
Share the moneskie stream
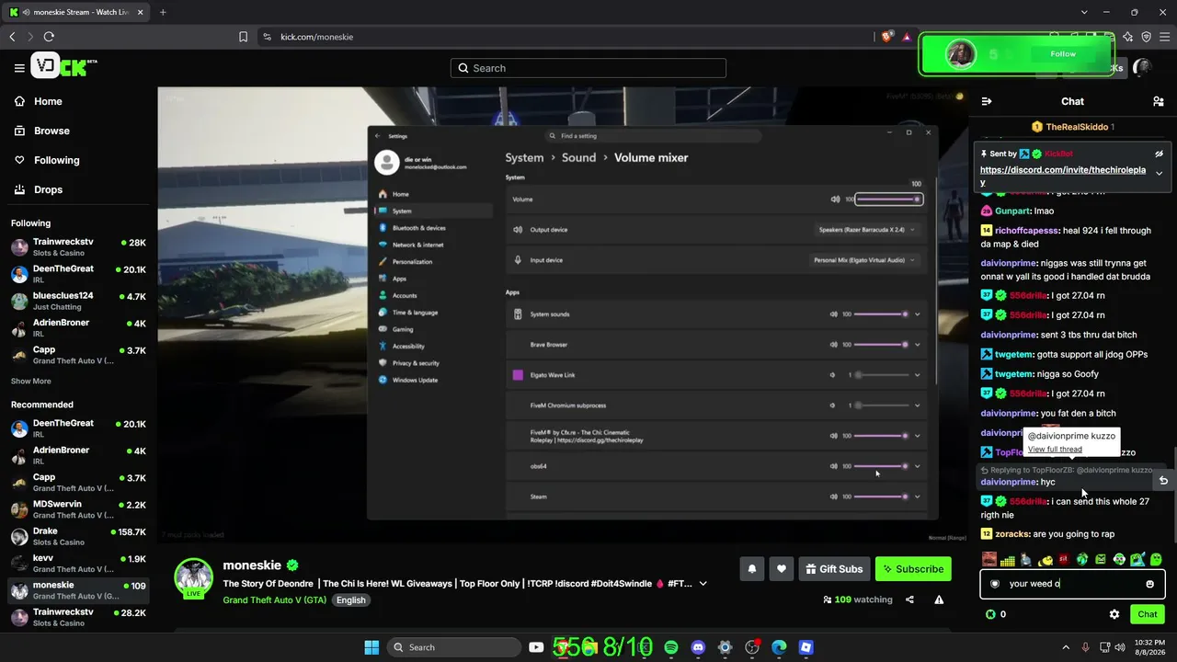pos(909,599)
